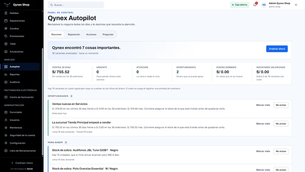Click No avisar for Audífonos JBL alert
Screen dimensions: 305x172
click(281, 151)
